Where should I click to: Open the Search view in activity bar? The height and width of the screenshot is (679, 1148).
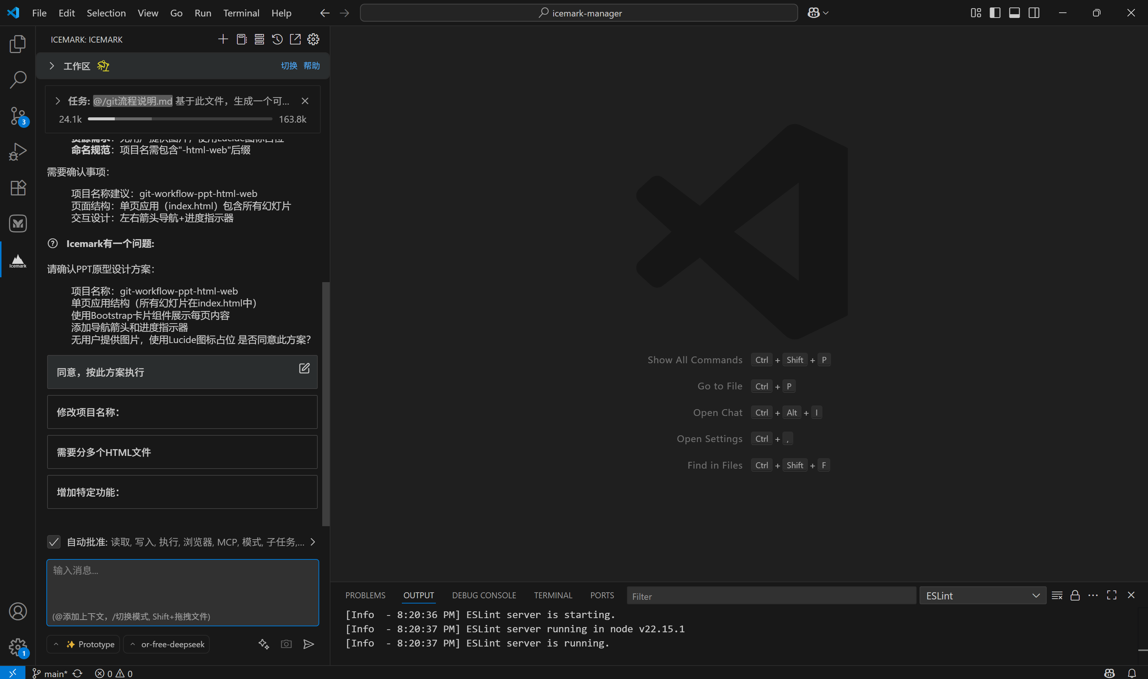coord(18,80)
